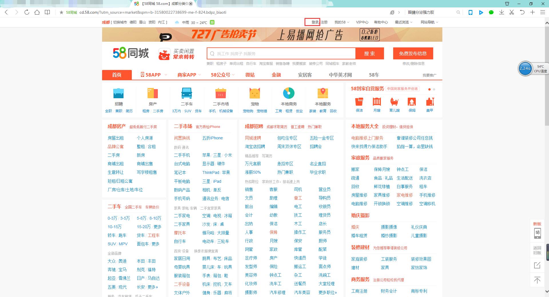Image resolution: width=549 pixels, height=297 pixels.
Task: Click the scissors screenshot icon
Action: pos(512,12)
